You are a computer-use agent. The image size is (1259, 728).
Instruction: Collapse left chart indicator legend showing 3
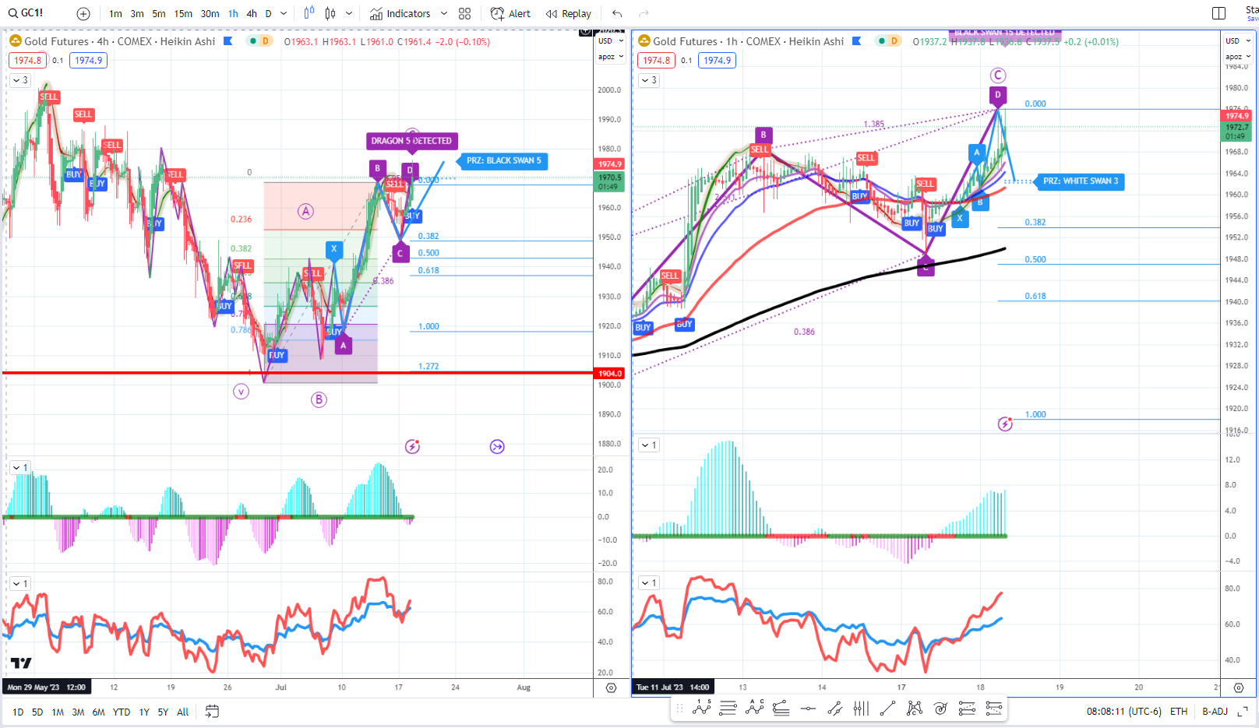click(x=20, y=80)
